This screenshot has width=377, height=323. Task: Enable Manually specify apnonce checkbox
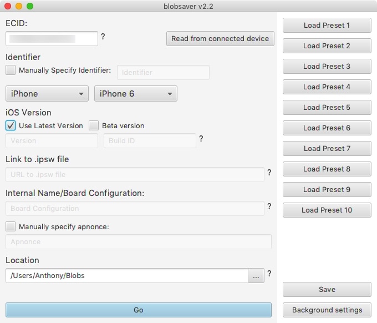11,226
